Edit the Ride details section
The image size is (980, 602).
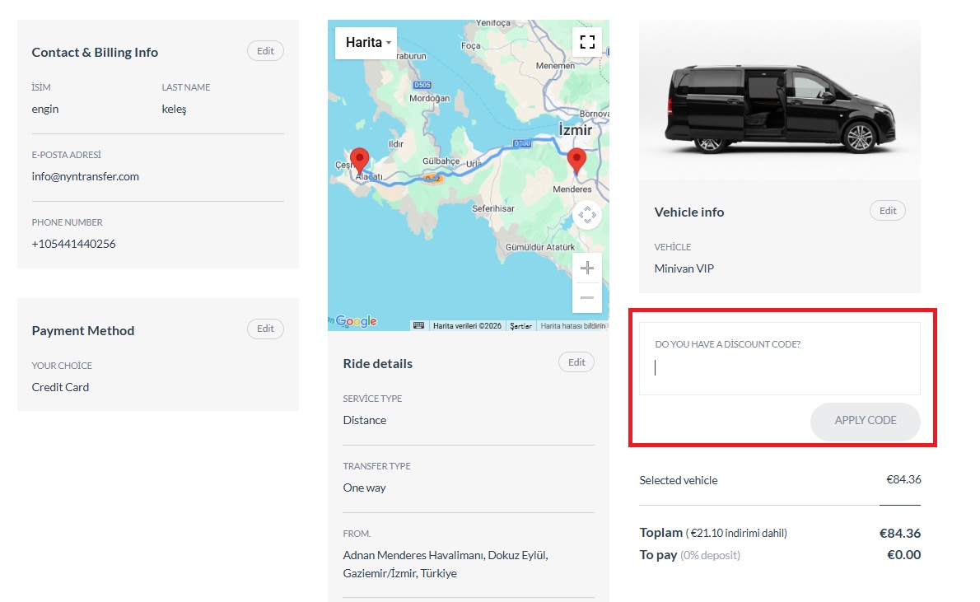tap(576, 362)
